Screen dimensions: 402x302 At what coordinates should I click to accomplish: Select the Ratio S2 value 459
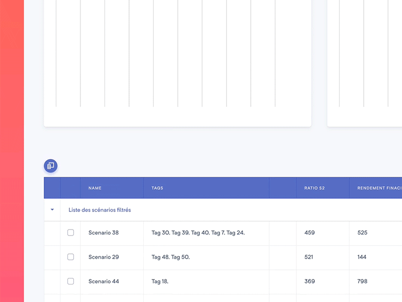click(309, 233)
